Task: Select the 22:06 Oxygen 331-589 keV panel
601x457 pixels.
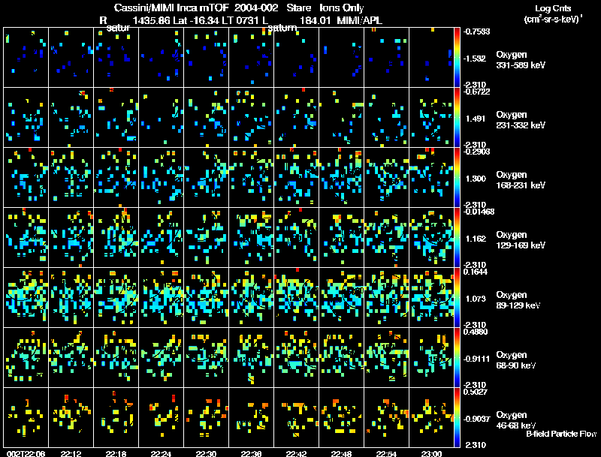Action: 26,58
